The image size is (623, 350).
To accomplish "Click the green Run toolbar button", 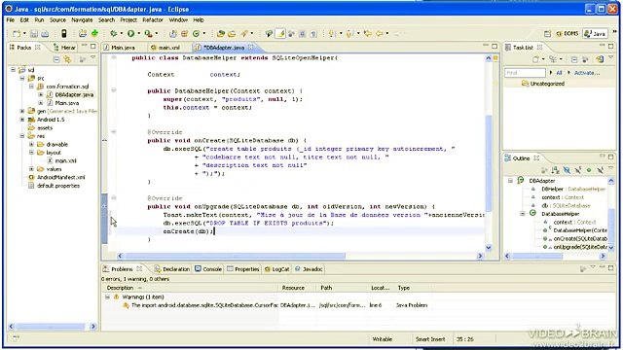I will pos(130,34).
